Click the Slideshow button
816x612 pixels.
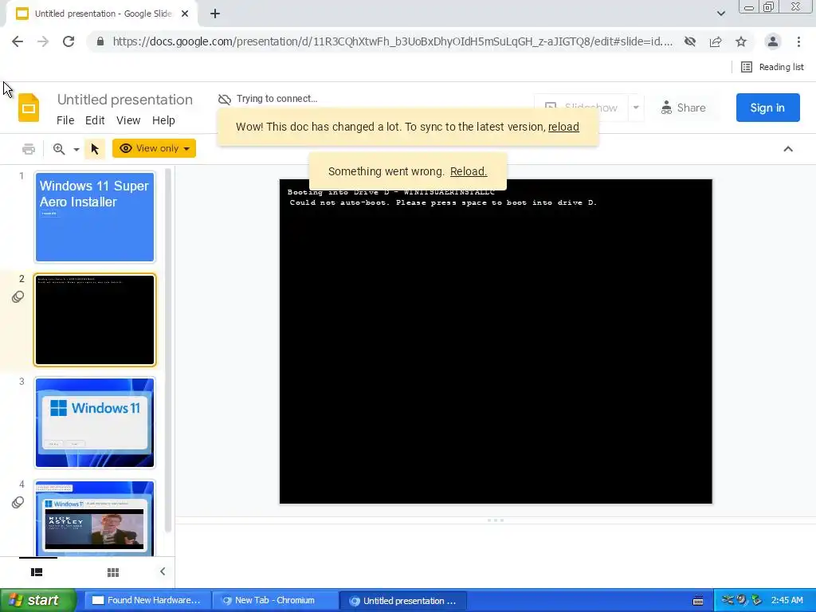pyautogui.click(x=581, y=108)
